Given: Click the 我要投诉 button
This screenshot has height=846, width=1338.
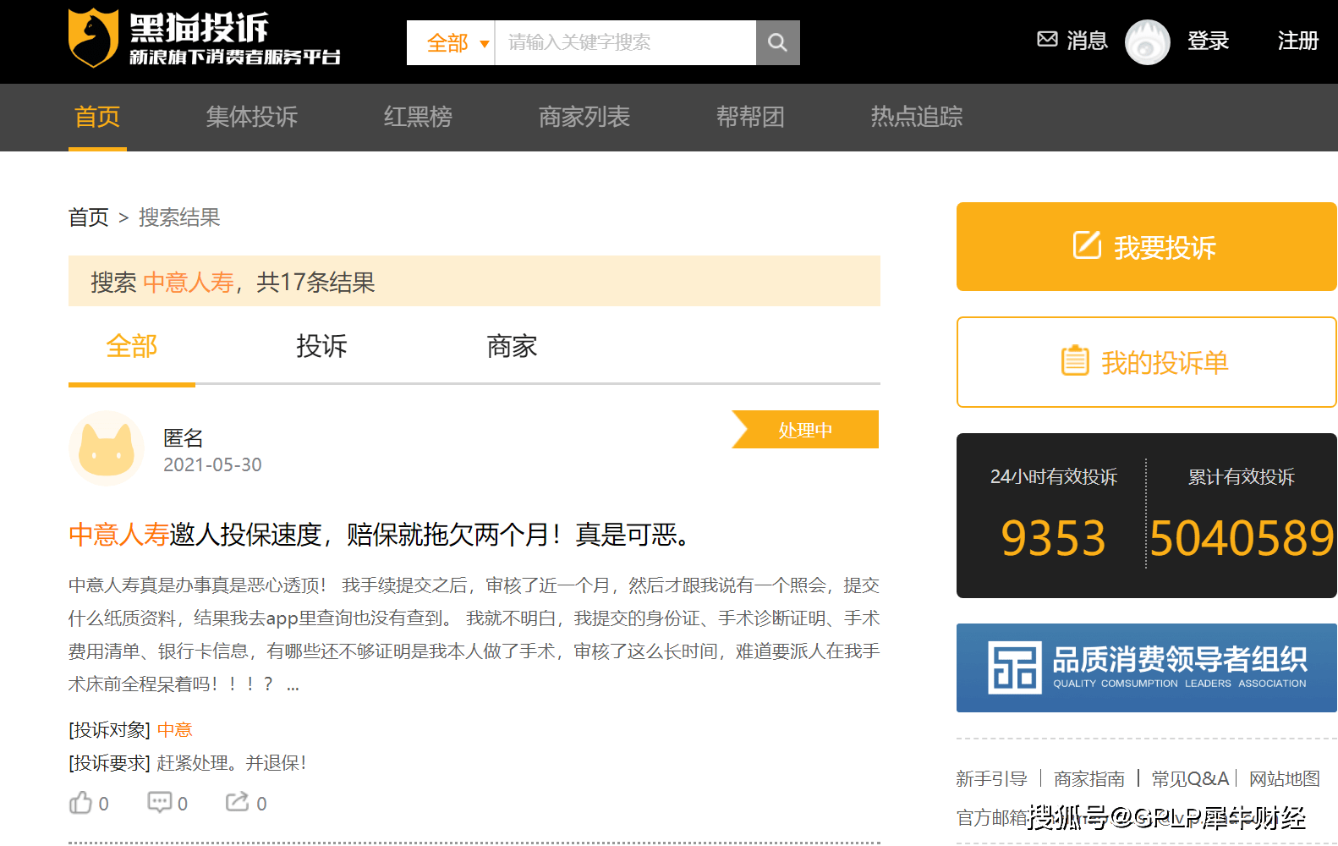Looking at the screenshot, I should point(1147,246).
